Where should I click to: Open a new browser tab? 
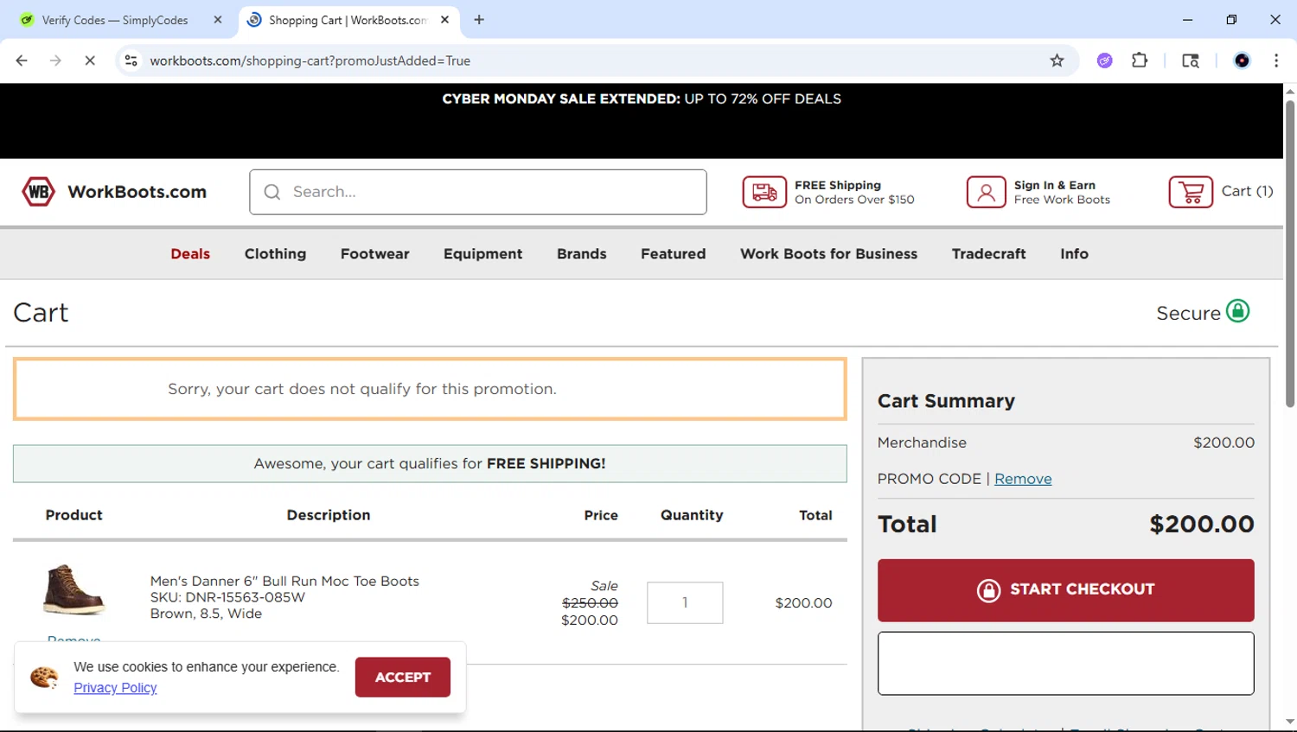point(479,20)
